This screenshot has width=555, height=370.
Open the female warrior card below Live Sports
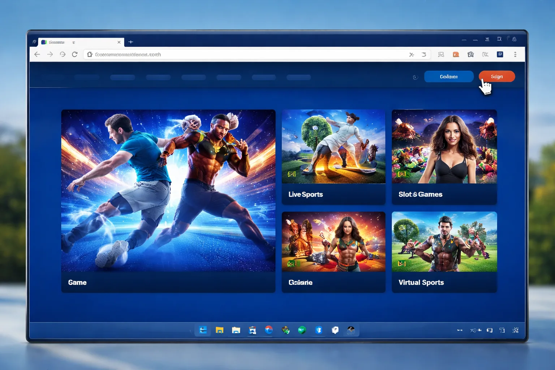334,252
